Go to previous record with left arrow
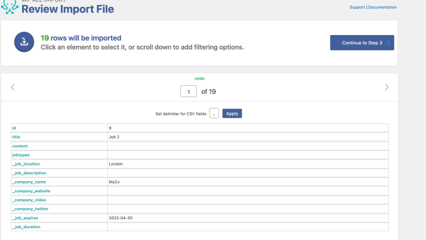426x240 pixels. coord(13,87)
